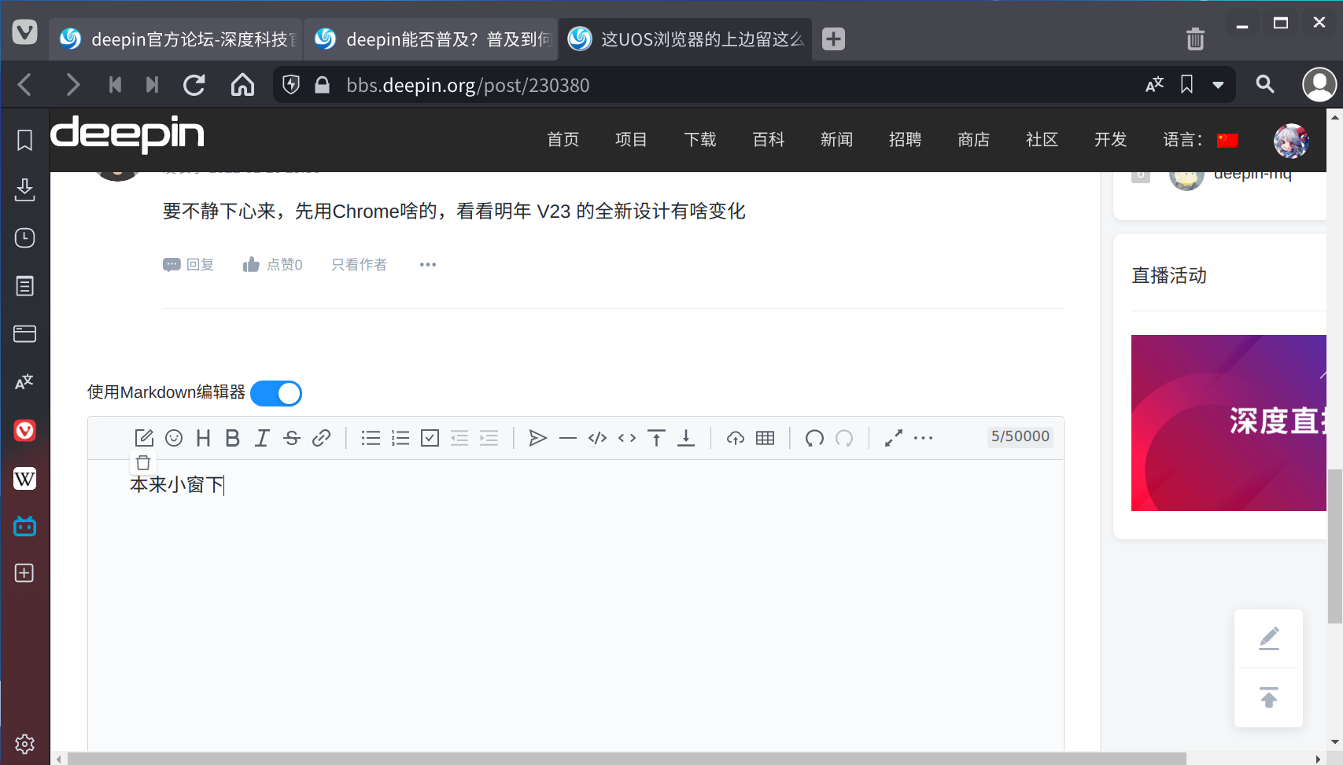Click the vertical page scrollbar thumb
Screen dimensions: 1343x765
[x=1334, y=546]
